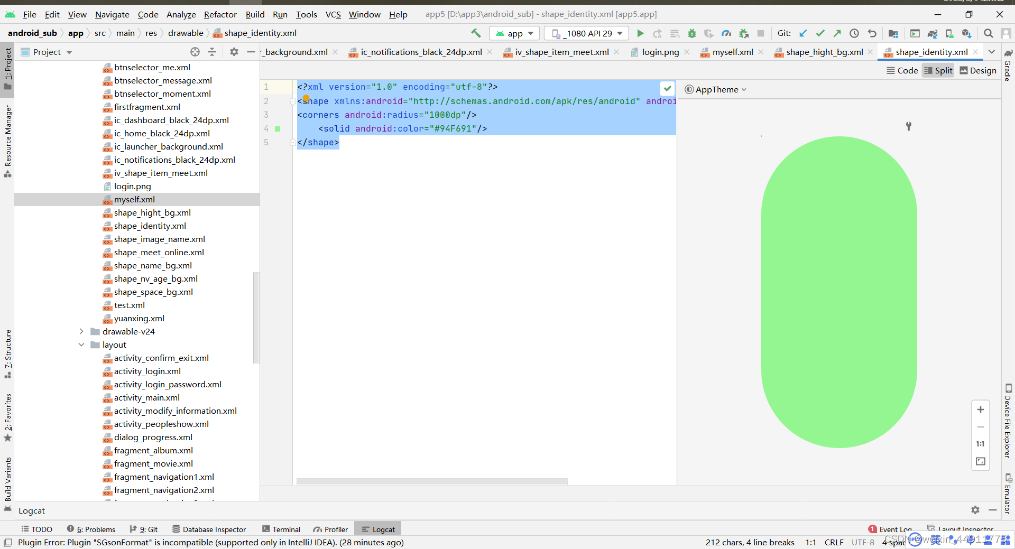Image resolution: width=1015 pixels, height=549 pixels.
Task: Click the locate-file target icon in Project panel
Action: click(195, 52)
